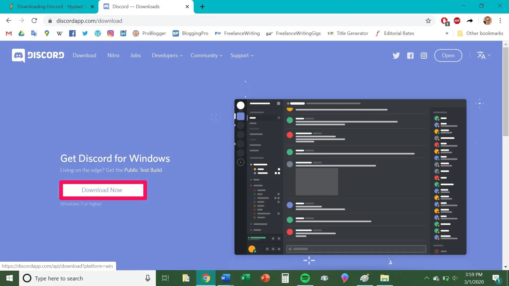Bookmark this page with the star icon
509x286 pixels.
pos(428,21)
